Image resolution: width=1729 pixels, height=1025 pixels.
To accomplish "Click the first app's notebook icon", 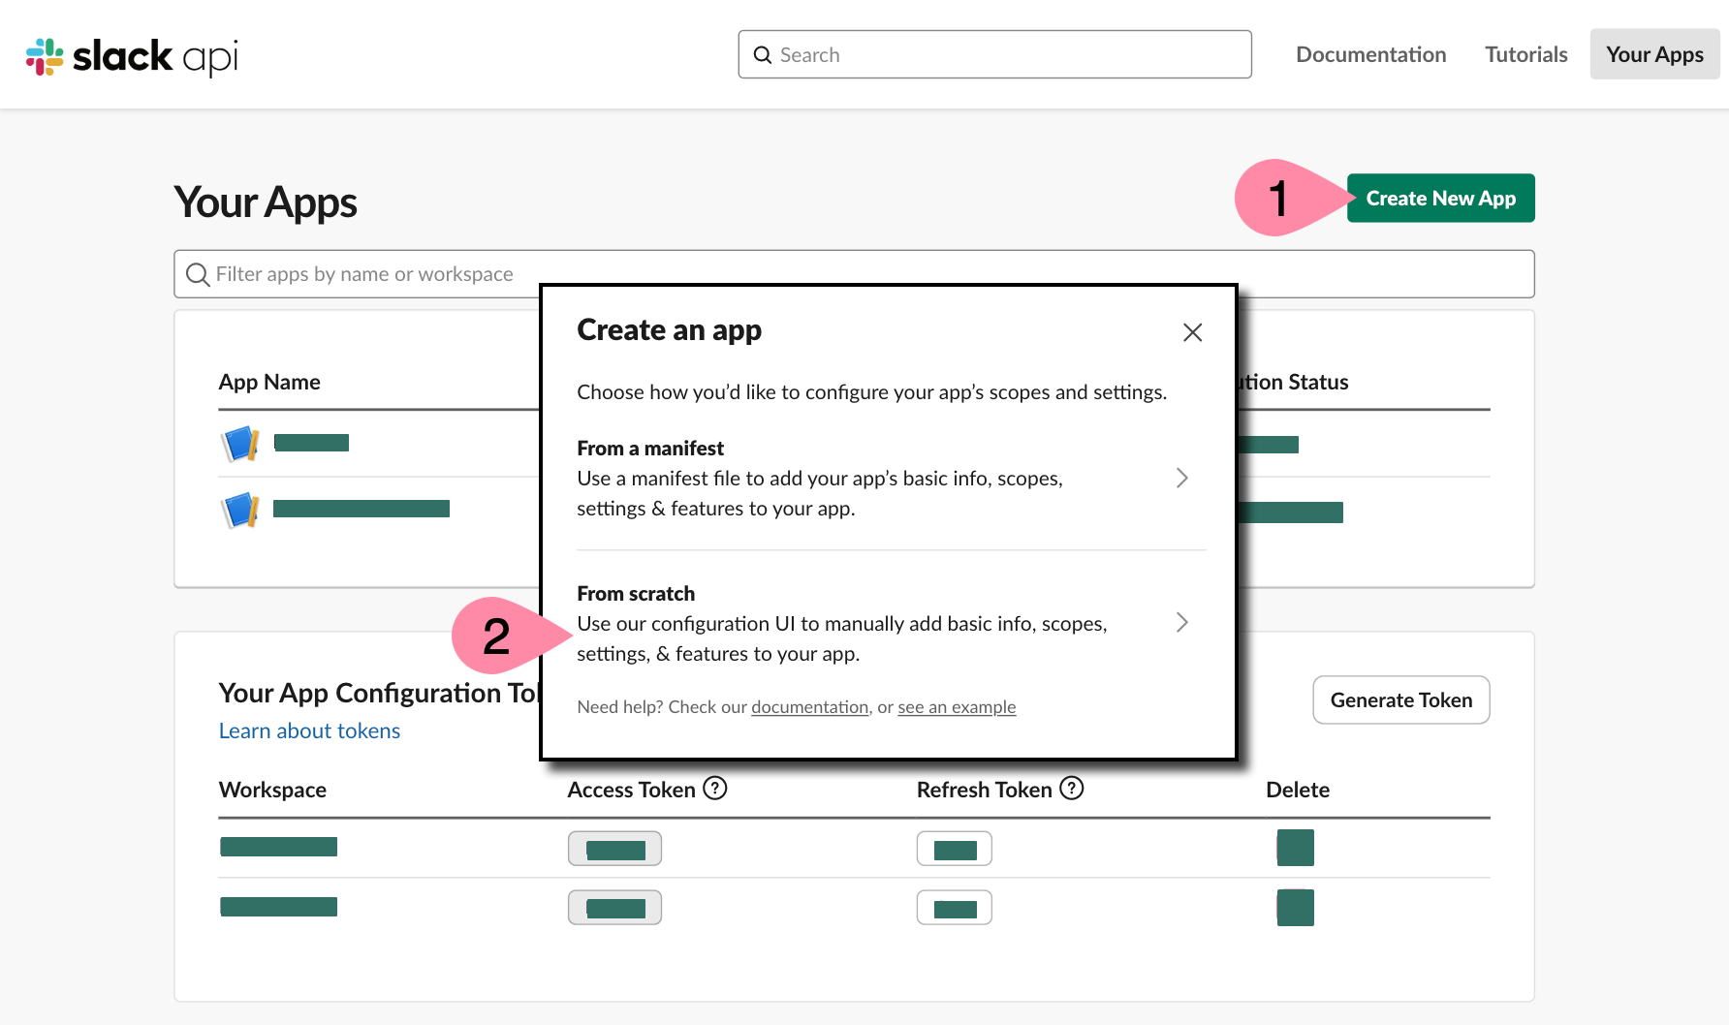I will pyautogui.click(x=240, y=444).
